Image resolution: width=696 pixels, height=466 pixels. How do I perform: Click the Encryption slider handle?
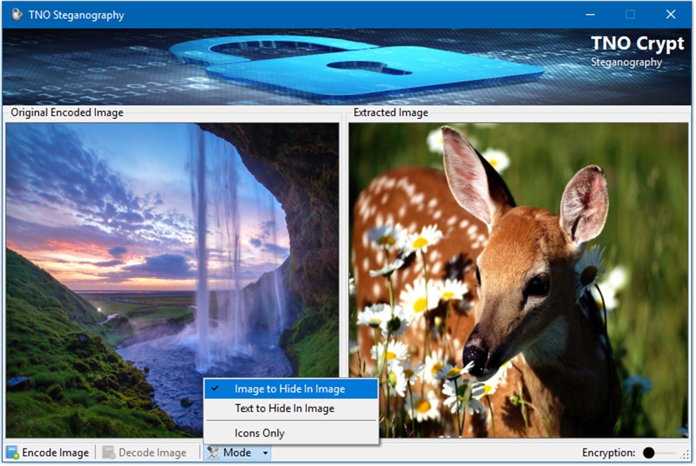point(649,453)
